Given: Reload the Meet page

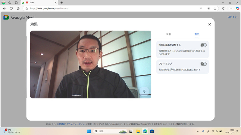Looking at the screenshot, I should pyautogui.click(x=11, y=8).
